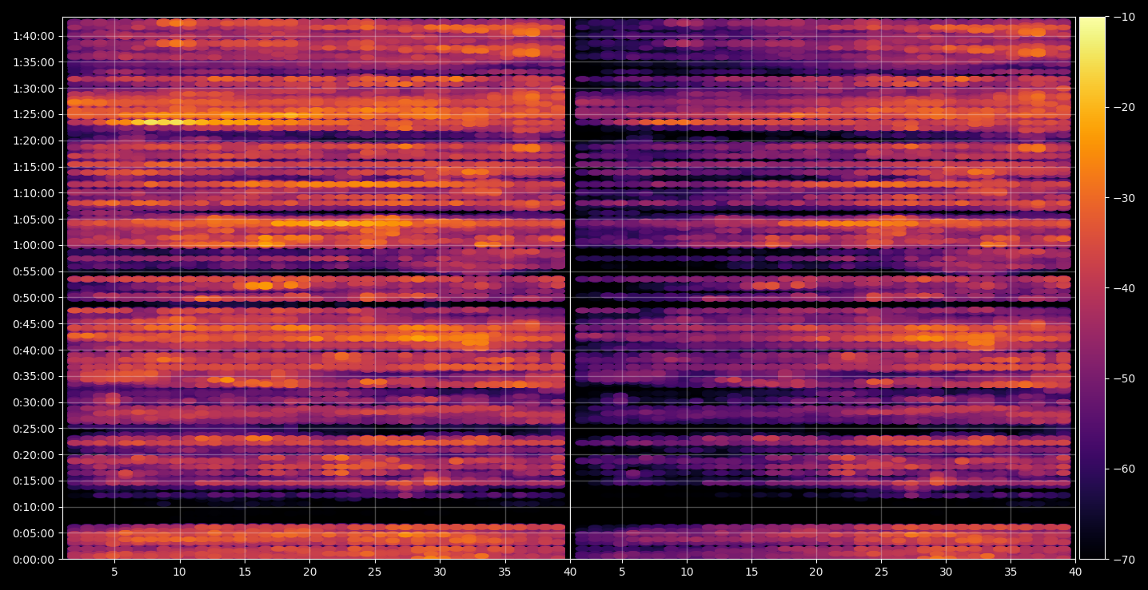
Task: Select the 1:35:00 time tick label
Action: (x=34, y=62)
